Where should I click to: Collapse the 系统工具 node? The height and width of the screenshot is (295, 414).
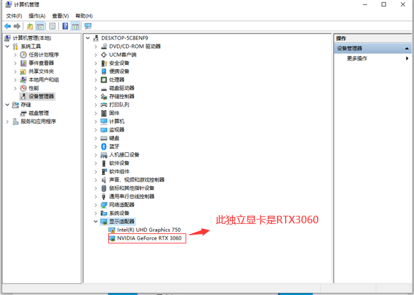tap(8, 47)
